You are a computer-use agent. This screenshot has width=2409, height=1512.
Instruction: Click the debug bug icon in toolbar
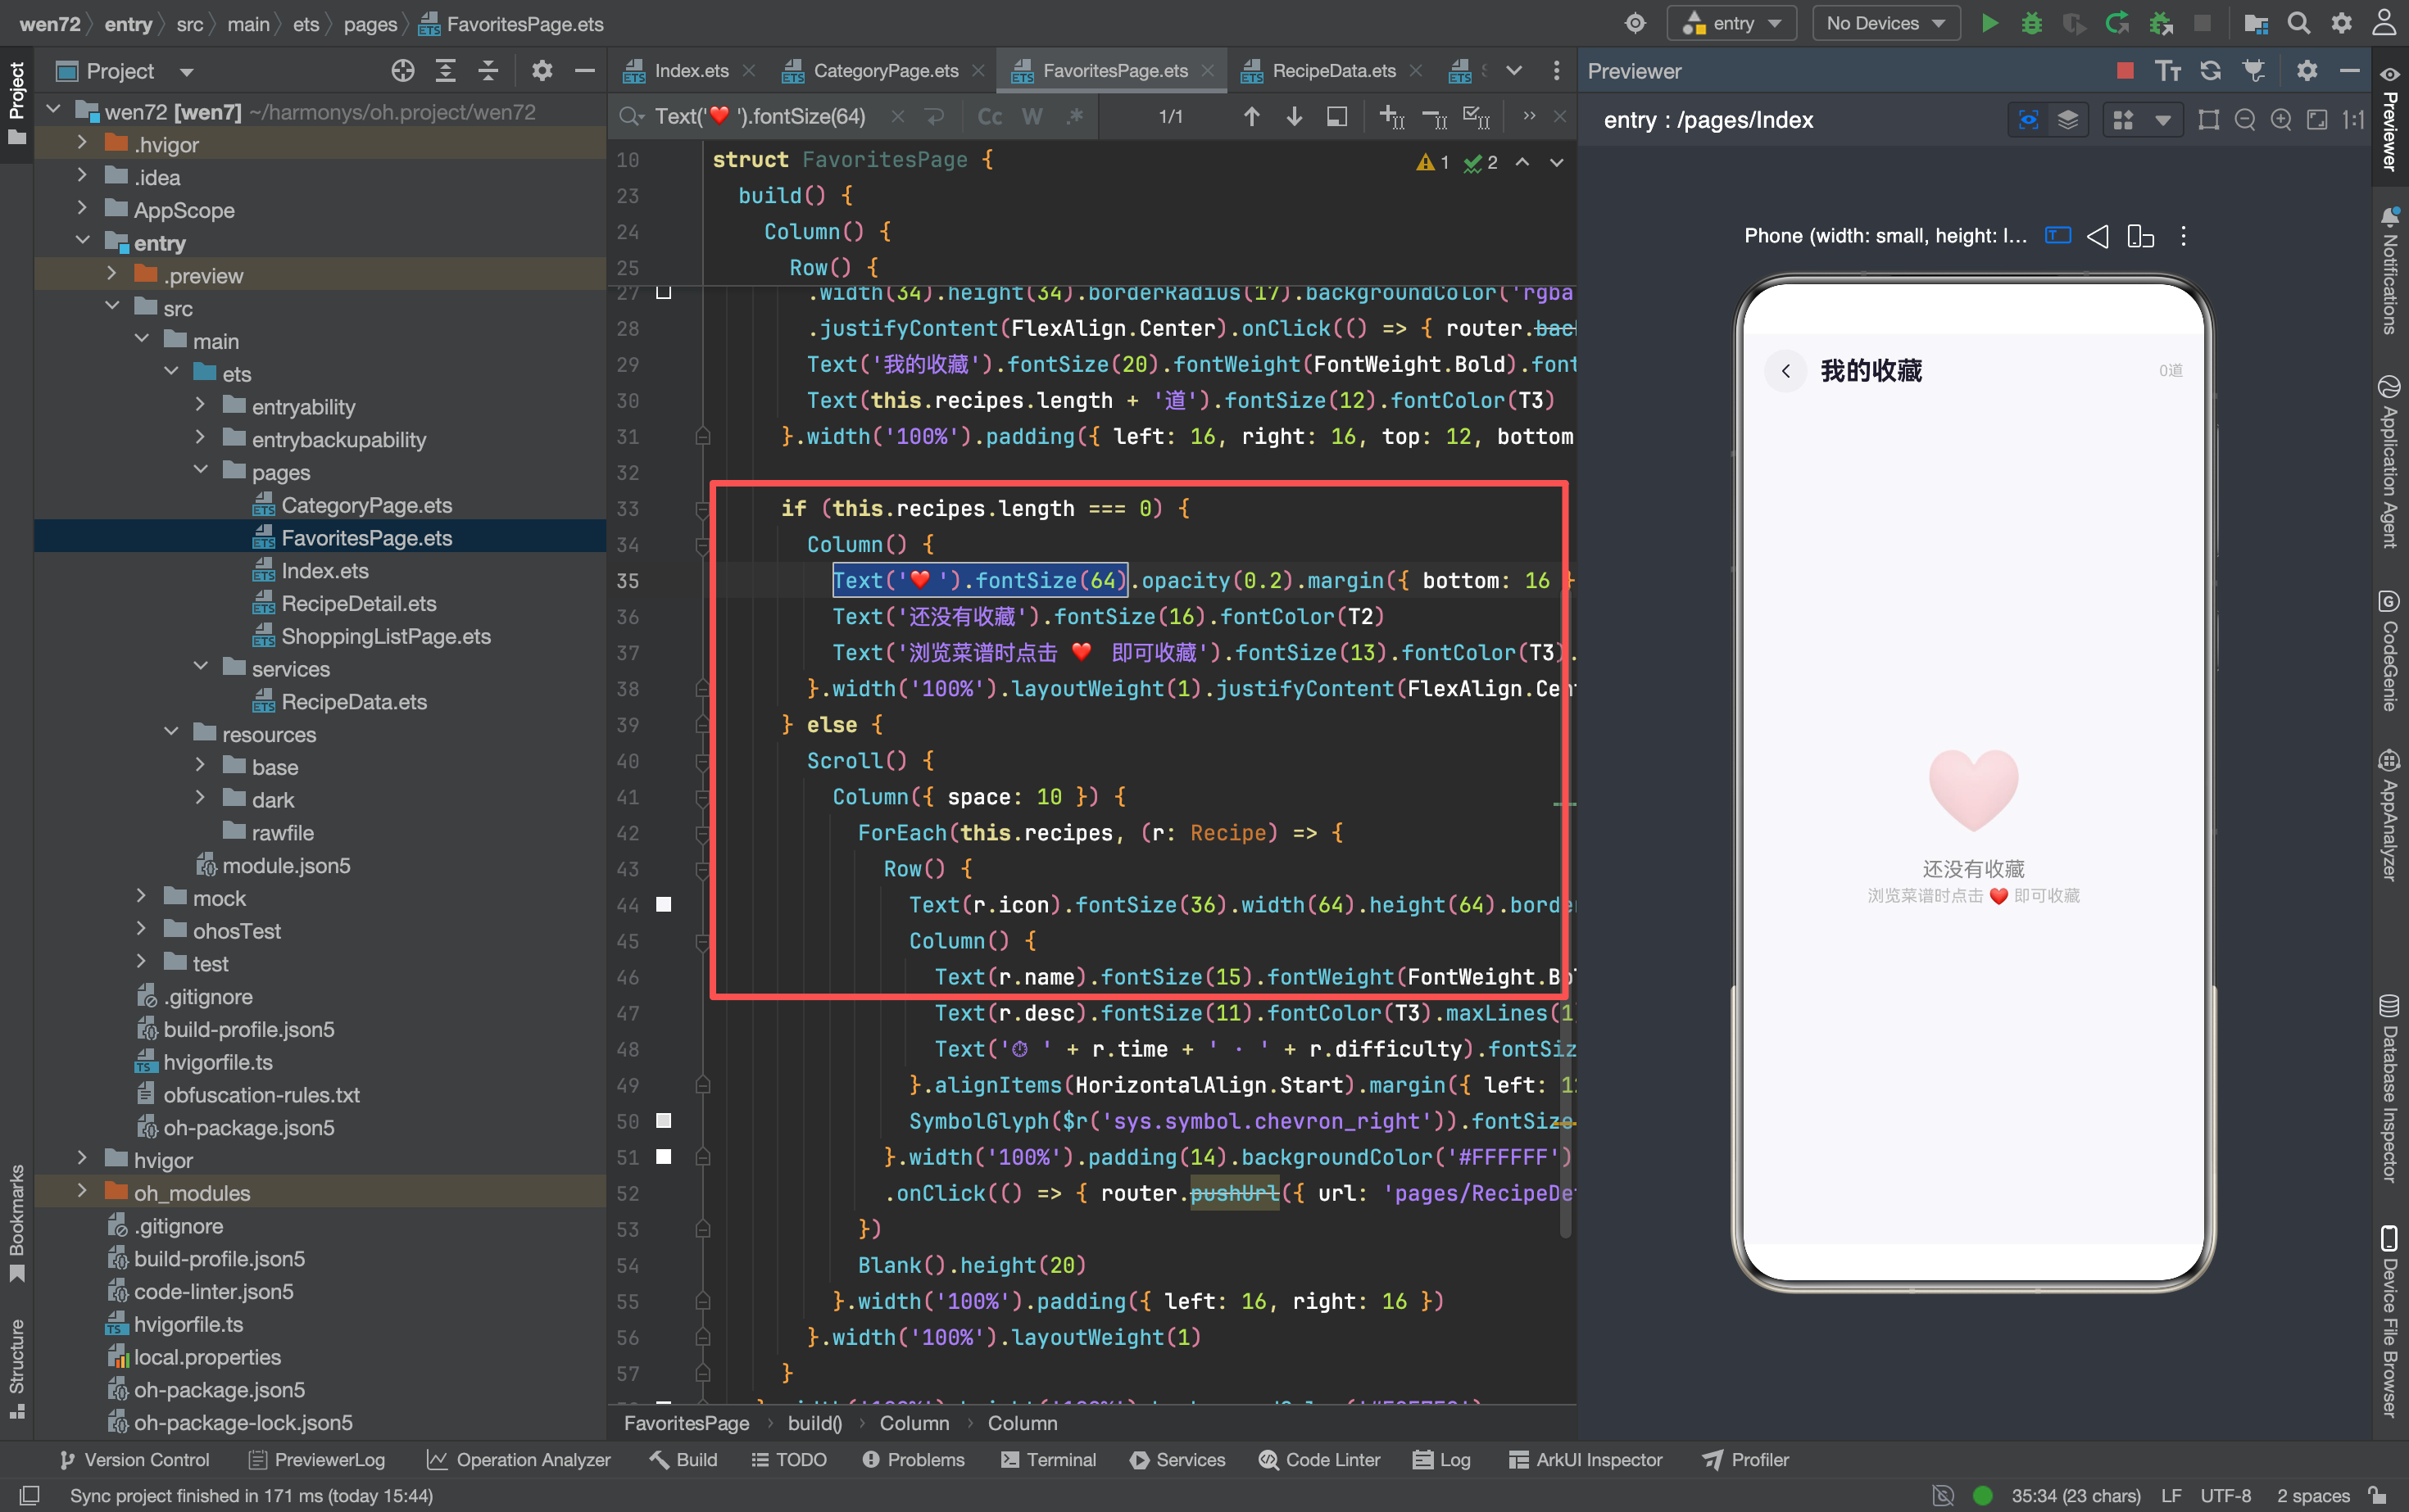[2032, 24]
